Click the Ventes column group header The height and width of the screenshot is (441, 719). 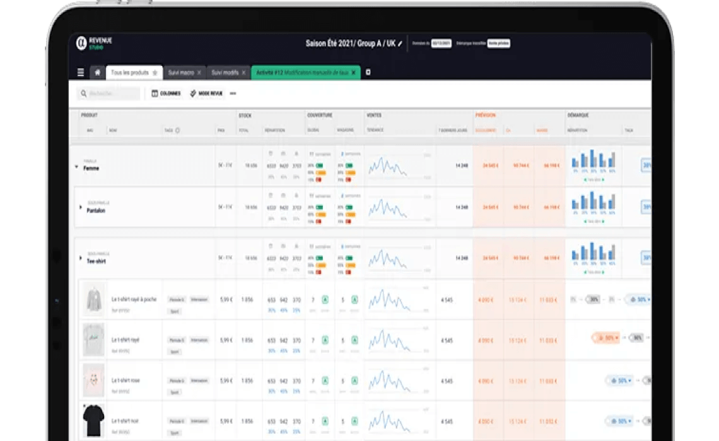(x=374, y=115)
